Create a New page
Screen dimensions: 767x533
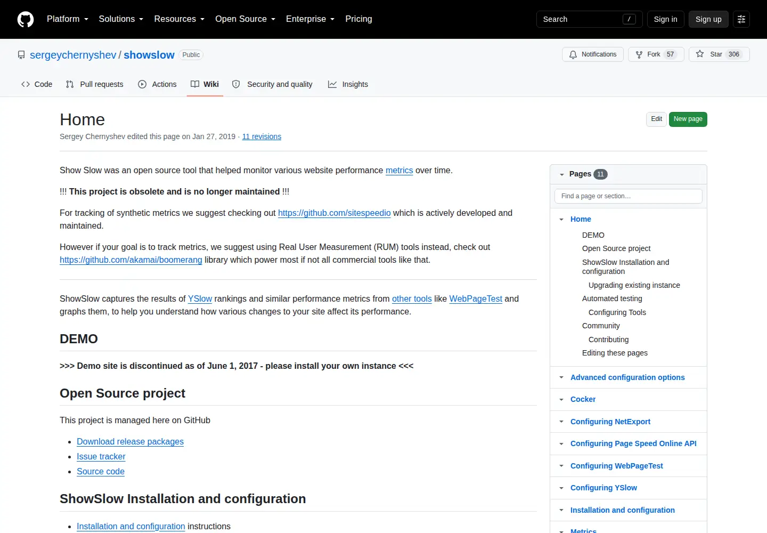point(688,119)
